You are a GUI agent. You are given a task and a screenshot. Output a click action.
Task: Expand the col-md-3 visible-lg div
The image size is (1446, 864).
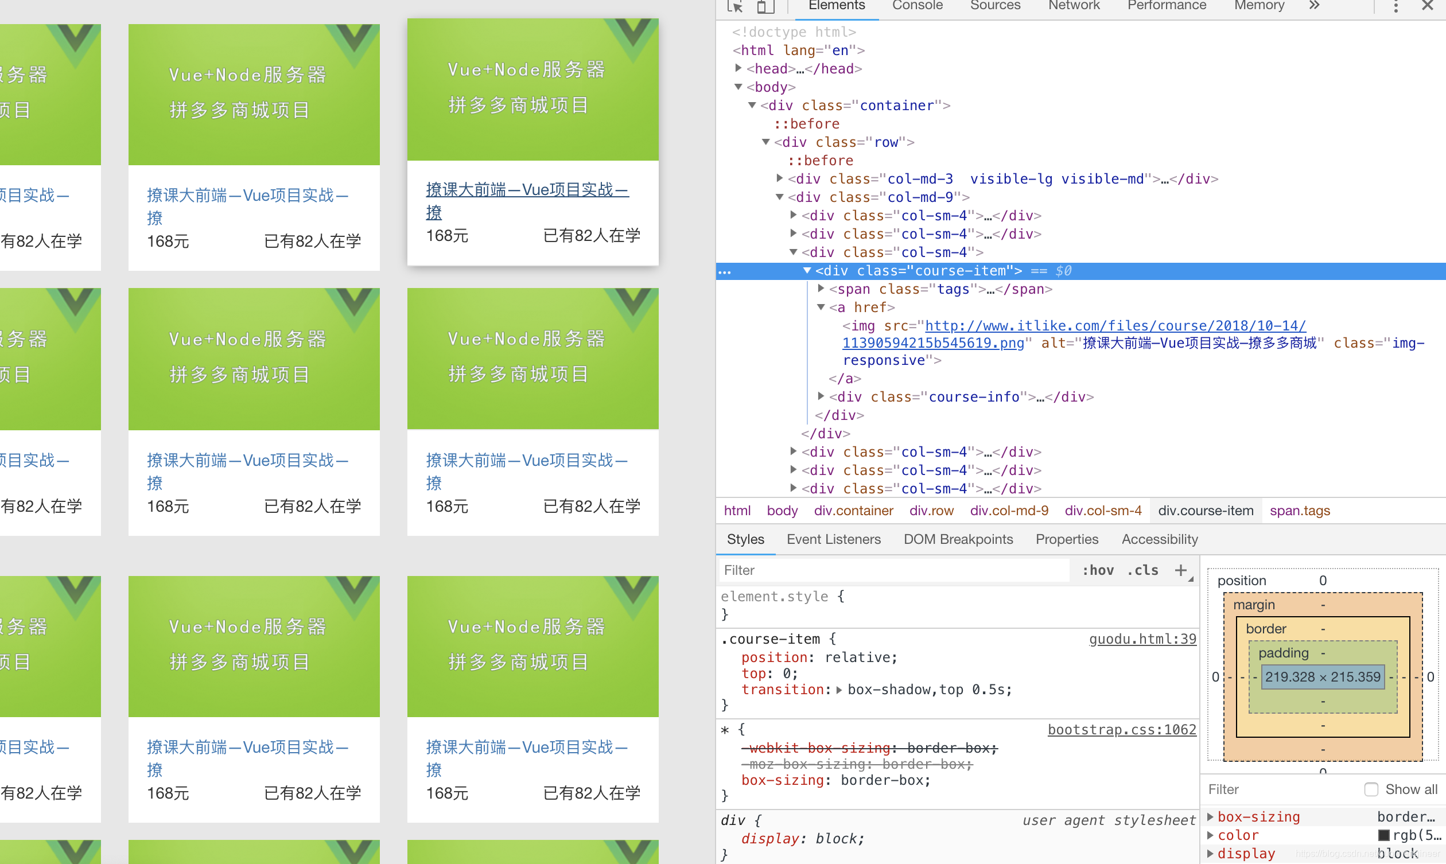click(780, 178)
